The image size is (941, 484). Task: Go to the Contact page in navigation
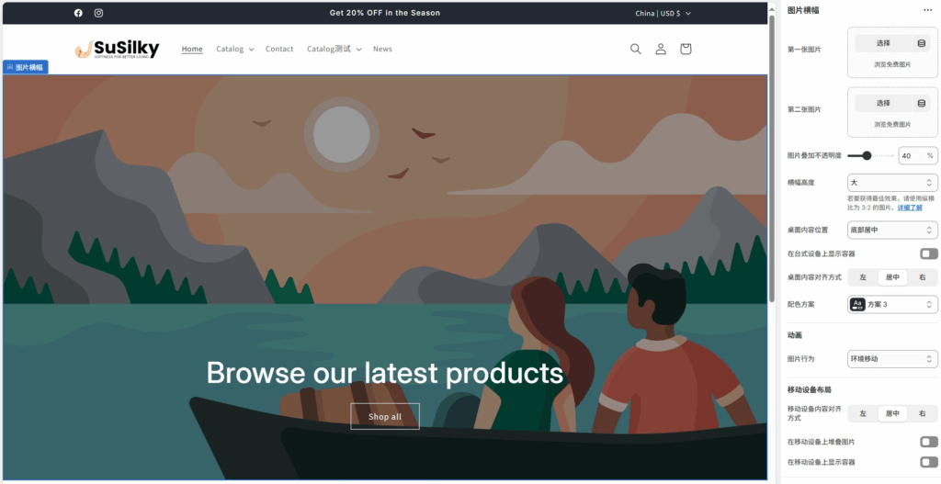tap(279, 49)
